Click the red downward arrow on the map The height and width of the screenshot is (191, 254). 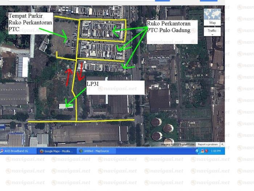(80, 72)
